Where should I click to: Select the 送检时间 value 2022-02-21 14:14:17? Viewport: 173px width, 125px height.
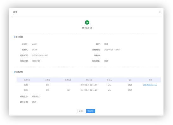40,55
